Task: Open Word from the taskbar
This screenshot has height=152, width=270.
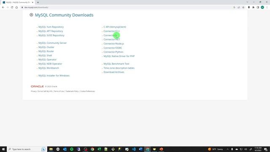Action: [140, 149]
